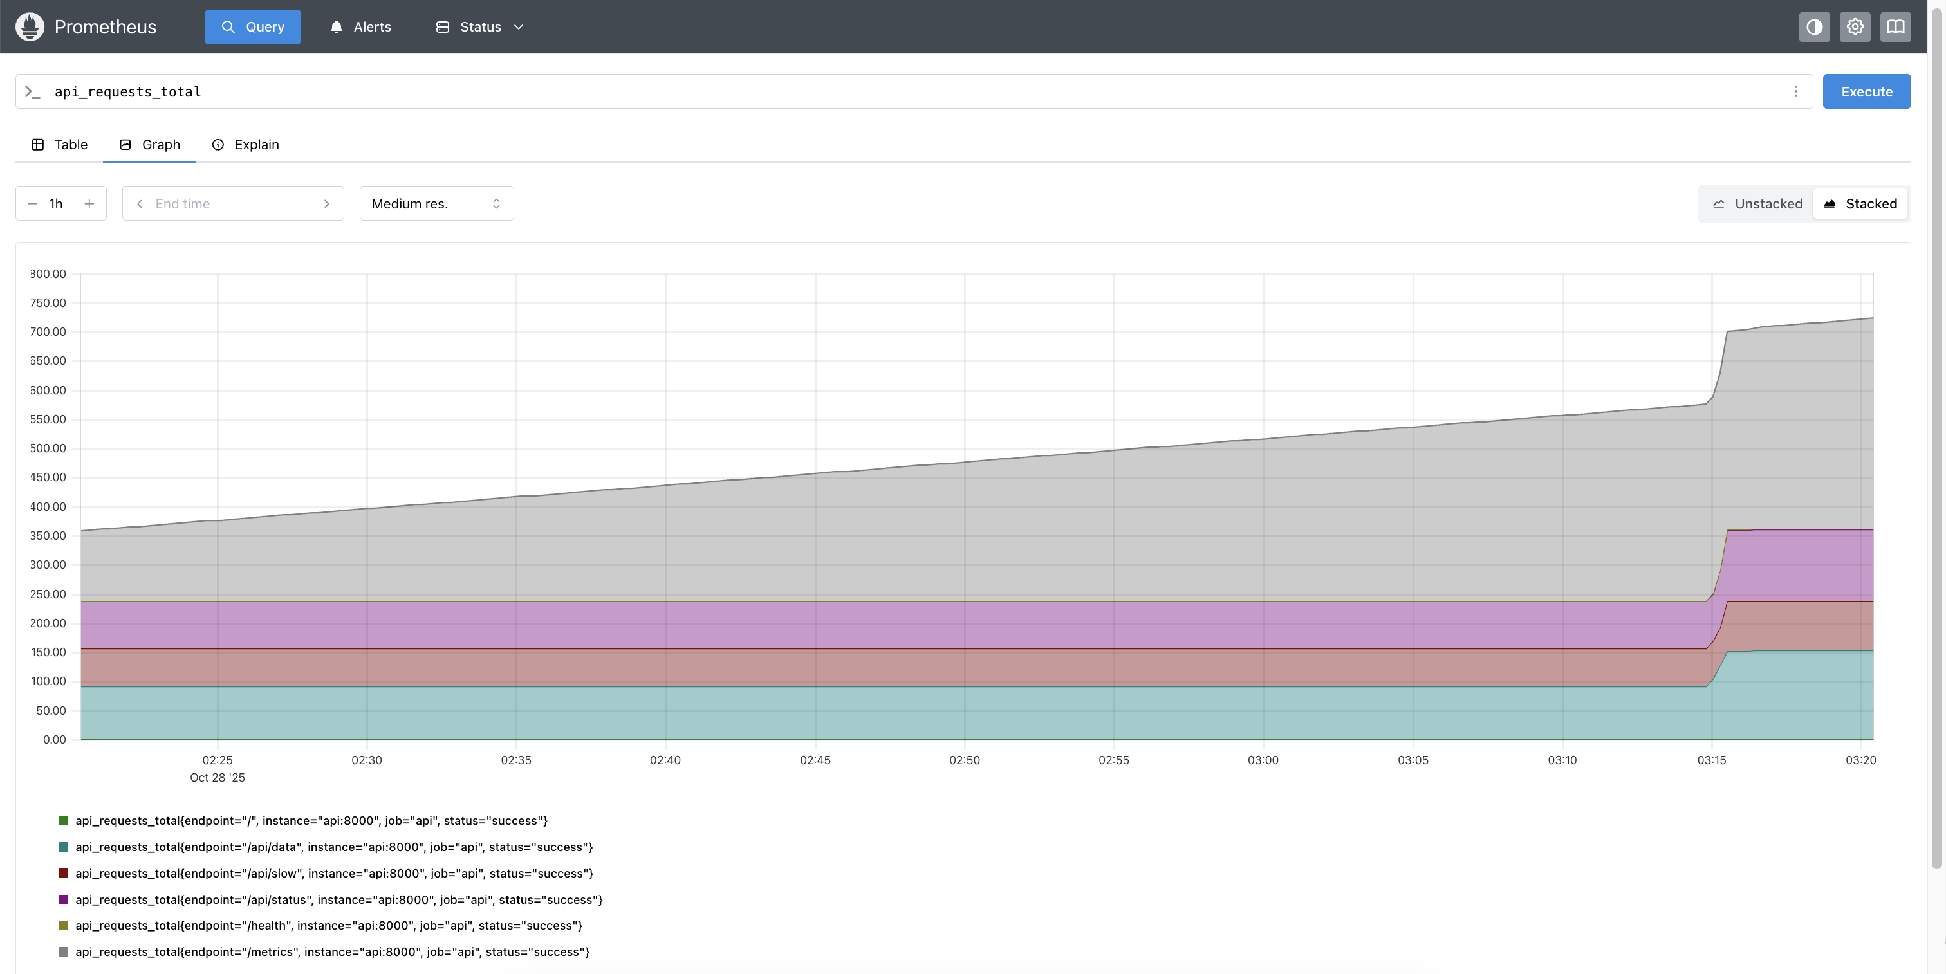Viewport: 1946px width, 974px height.
Task: Enable Stacked graph display
Action: click(1860, 203)
